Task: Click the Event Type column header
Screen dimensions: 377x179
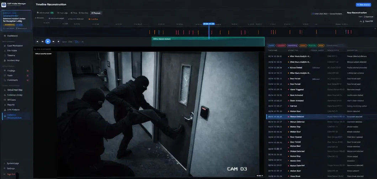Action: [x=293, y=51]
